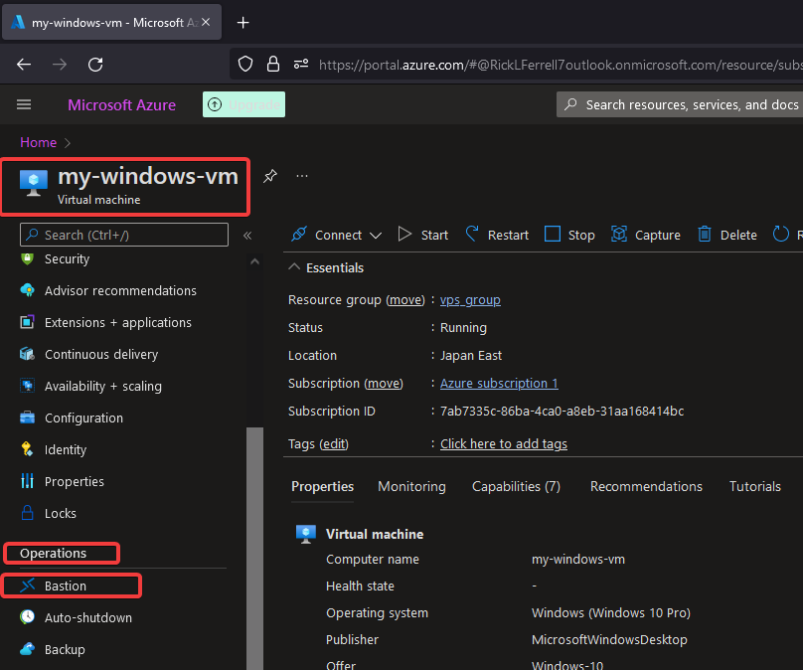Open Azure subscription 1 link

coord(499,383)
